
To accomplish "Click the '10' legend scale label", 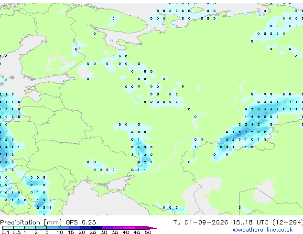I will click(60, 232).
